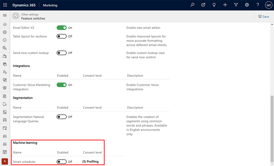Open the person-with-circle sidebar icon
Viewport: 274px width, 166px height.
click(5, 72)
